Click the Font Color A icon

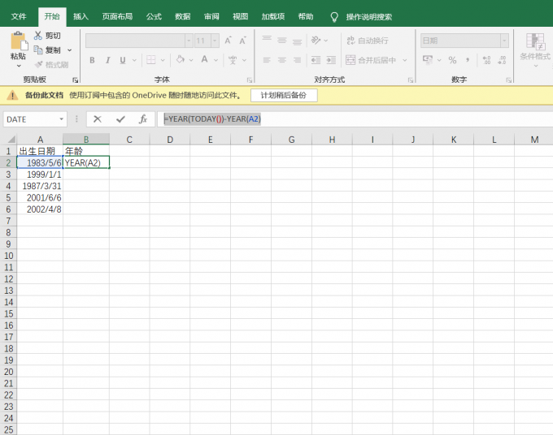205,59
